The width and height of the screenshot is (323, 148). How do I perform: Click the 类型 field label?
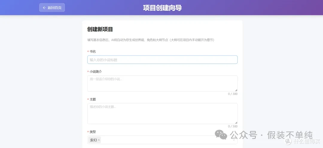pos(93,132)
